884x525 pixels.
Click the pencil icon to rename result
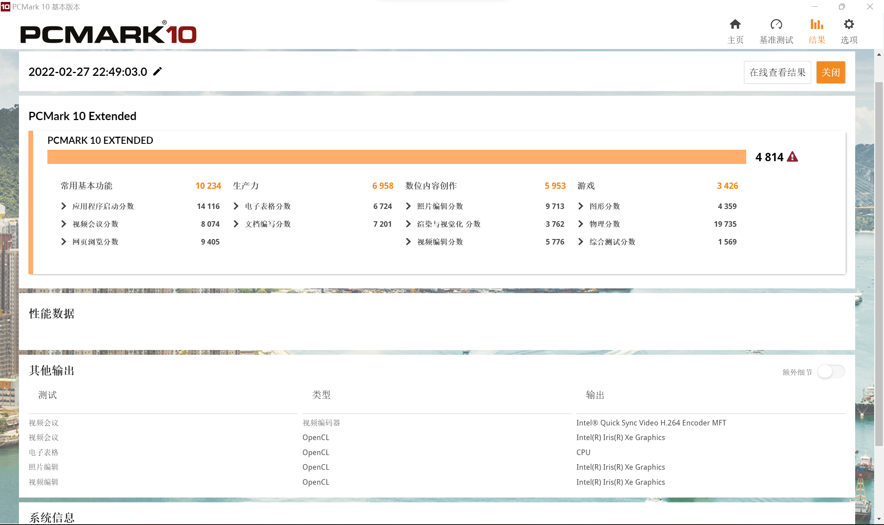[x=158, y=72]
